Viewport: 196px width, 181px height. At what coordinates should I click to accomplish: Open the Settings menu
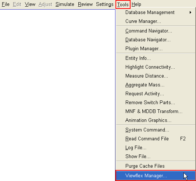pos(105,4)
